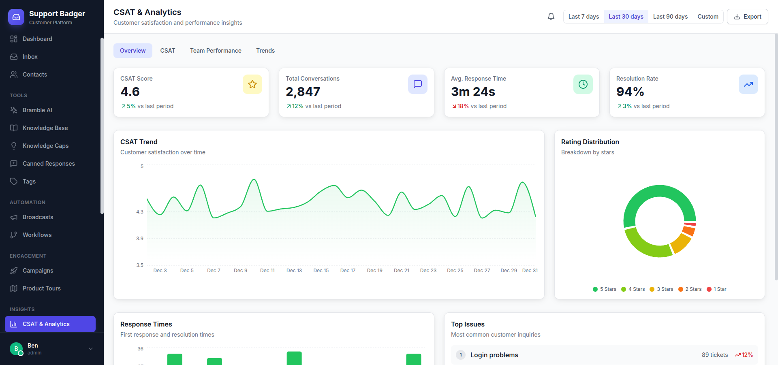778x365 pixels.
Task: Switch to the Team Performance tab
Action: 215,50
